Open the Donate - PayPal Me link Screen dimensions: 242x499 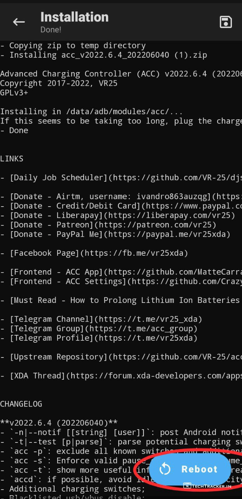[117, 234]
